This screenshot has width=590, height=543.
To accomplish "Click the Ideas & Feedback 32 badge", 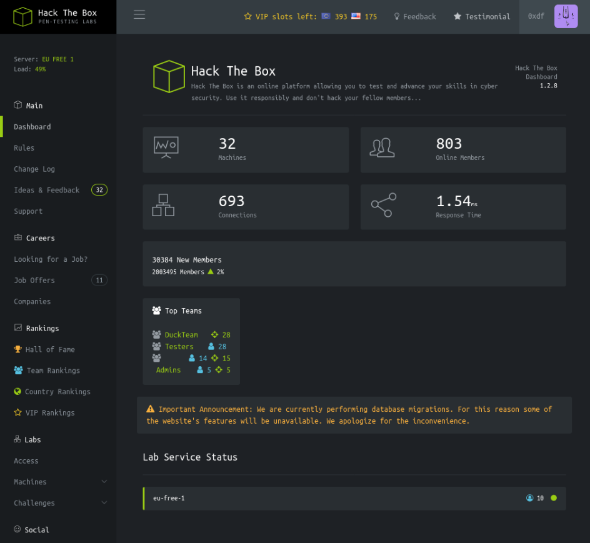I will pos(99,190).
